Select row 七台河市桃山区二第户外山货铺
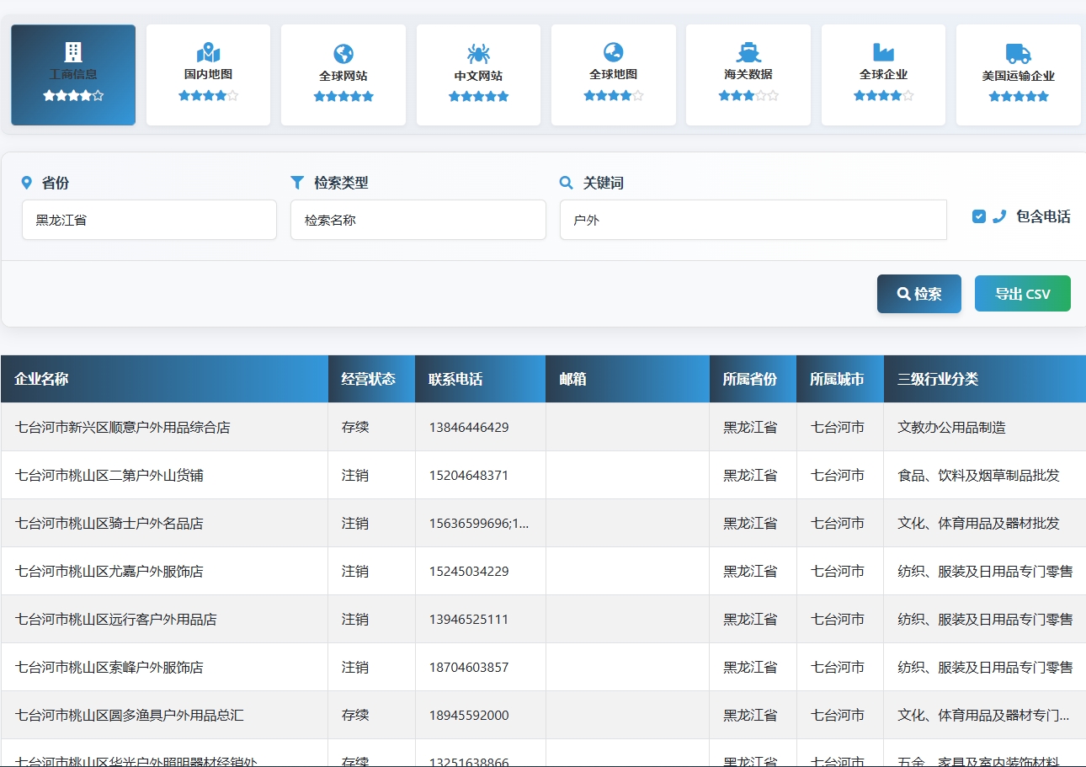The image size is (1086, 767). coord(543,475)
